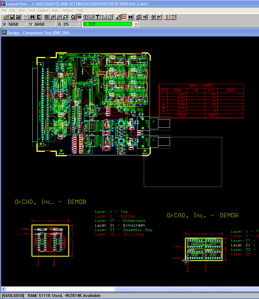Screen dimensions: 259x299
Task: Click the Query tool button
Action: (x=73, y=17)
